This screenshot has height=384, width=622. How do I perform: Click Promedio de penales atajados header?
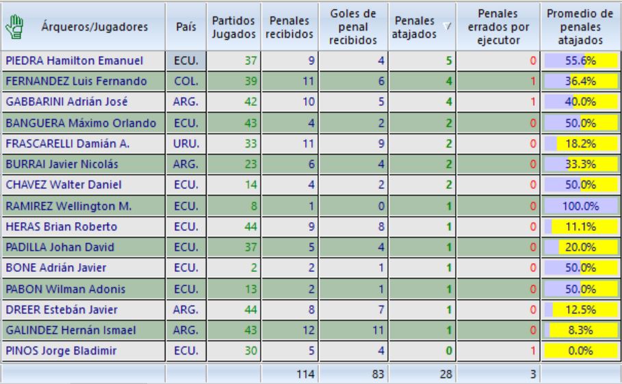click(x=580, y=27)
